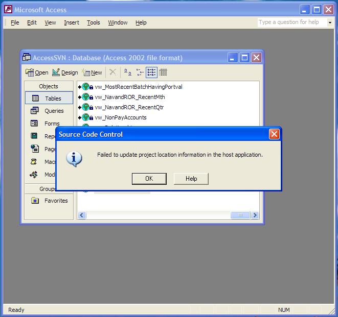Screen dimensions: 338x317
Task: Expand the help question dropdown arrow
Action: 330,22
